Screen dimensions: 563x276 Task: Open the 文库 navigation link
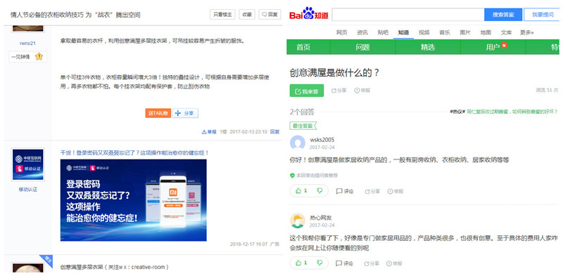[x=506, y=32]
